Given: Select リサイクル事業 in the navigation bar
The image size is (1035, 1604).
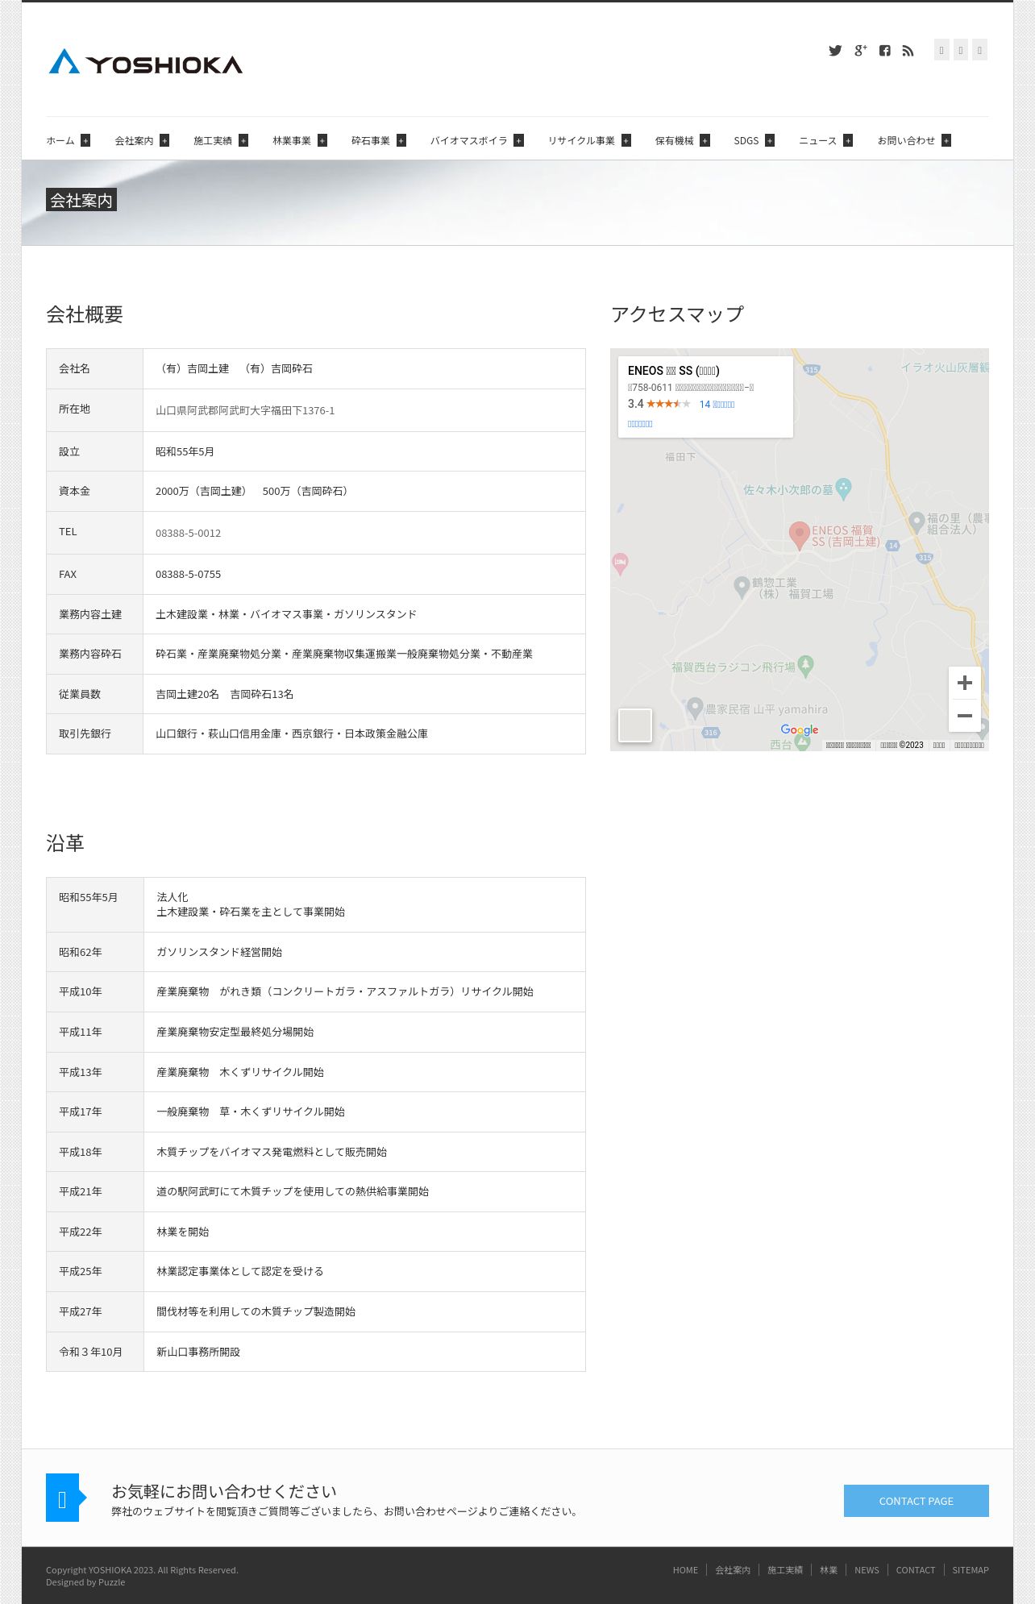Looking at the screenshot, I should (581, 140).
